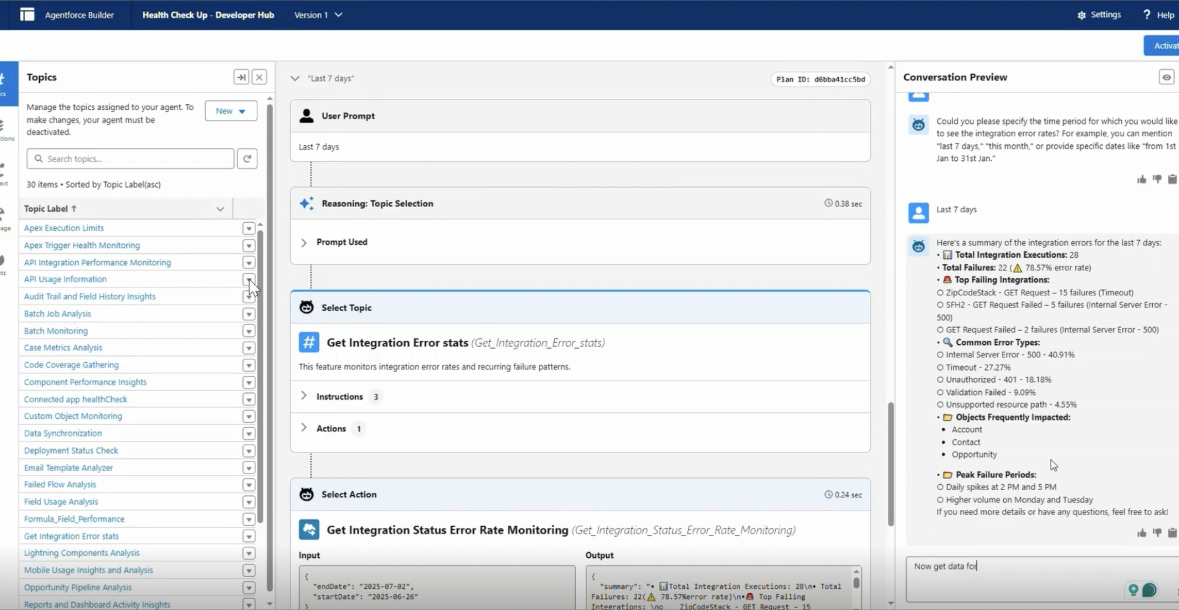Open the New topic dropdown
Screen dimensions: 1179x610
231,111
